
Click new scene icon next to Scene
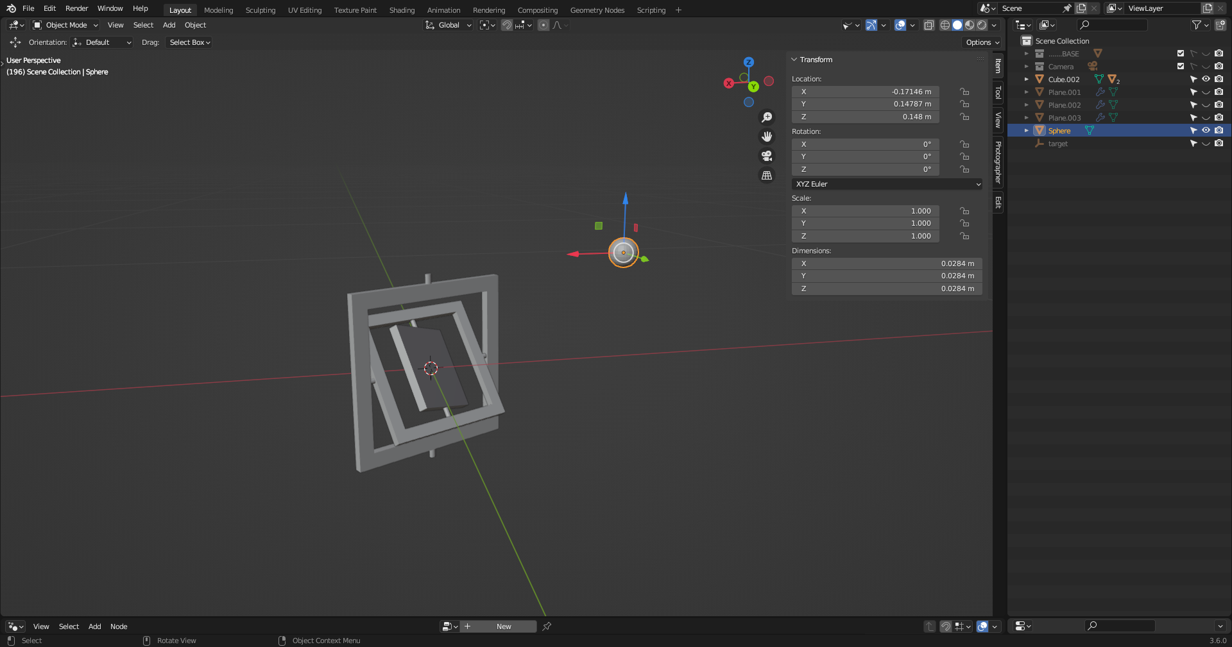click(1081, 8)
